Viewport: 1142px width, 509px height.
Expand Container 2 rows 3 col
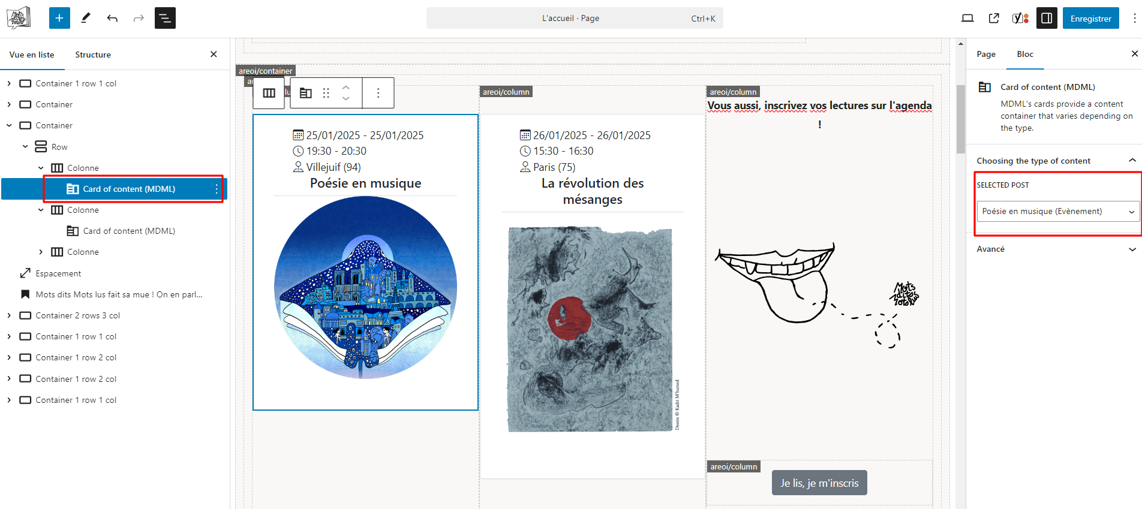coord(9,315)
